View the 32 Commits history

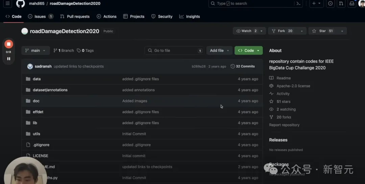pos(243,66)
